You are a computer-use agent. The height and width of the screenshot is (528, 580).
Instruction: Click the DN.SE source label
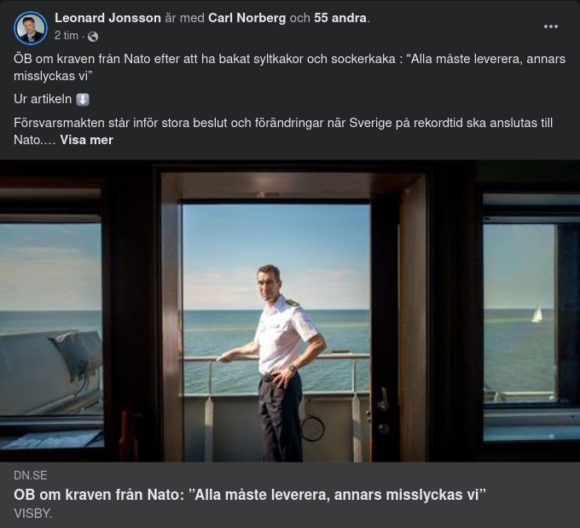pyautogui.click(x=31, y=475)
